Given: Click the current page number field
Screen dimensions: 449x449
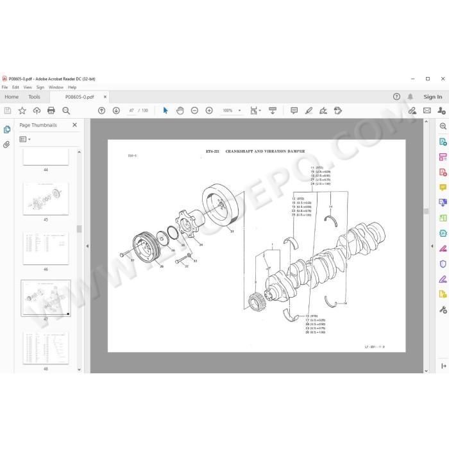Looking at the screenshot, I should pos(131,110).
